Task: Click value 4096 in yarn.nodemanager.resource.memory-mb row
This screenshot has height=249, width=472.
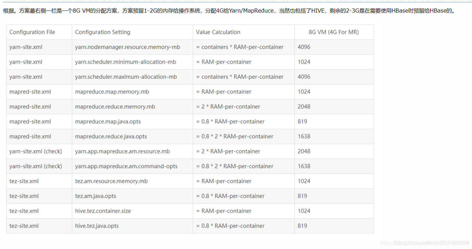Action: click(304, 47)
